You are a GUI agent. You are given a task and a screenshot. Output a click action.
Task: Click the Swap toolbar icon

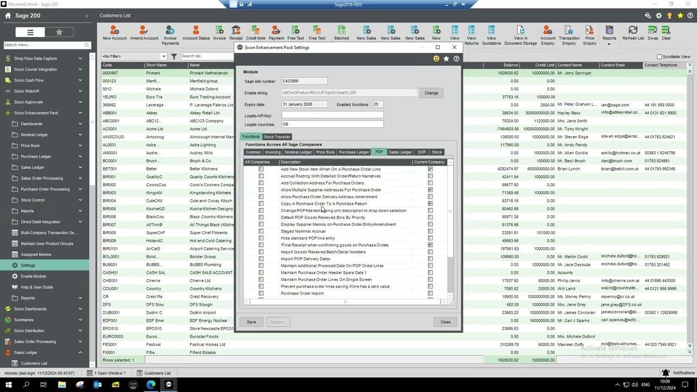point(652,33)
